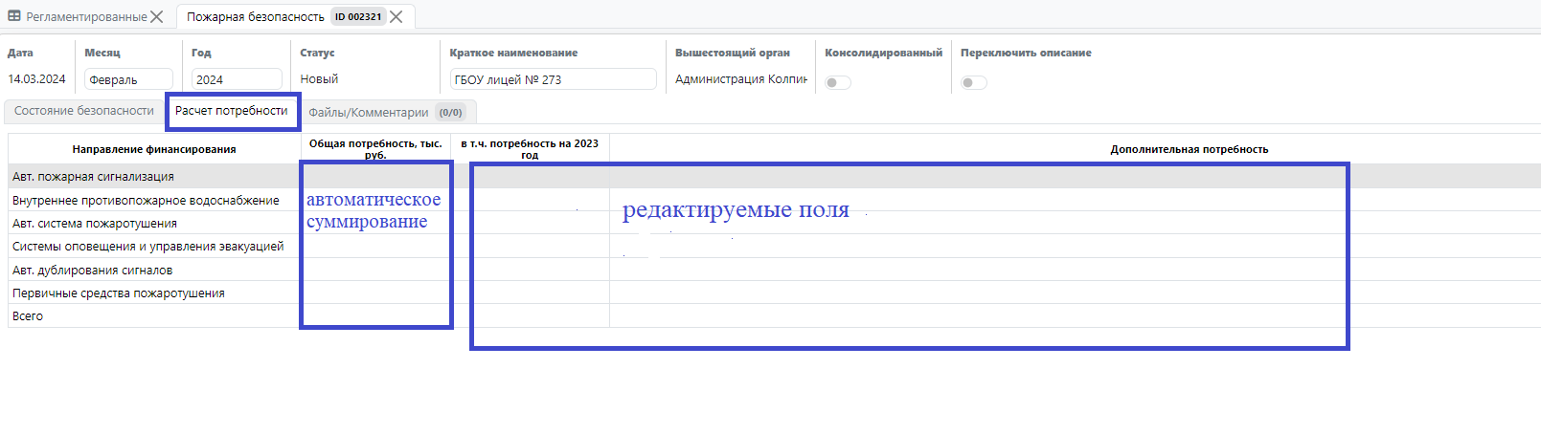Click the Краткое наименование field
This screenshot has width=1541, height=434.
tap(553, 79)
